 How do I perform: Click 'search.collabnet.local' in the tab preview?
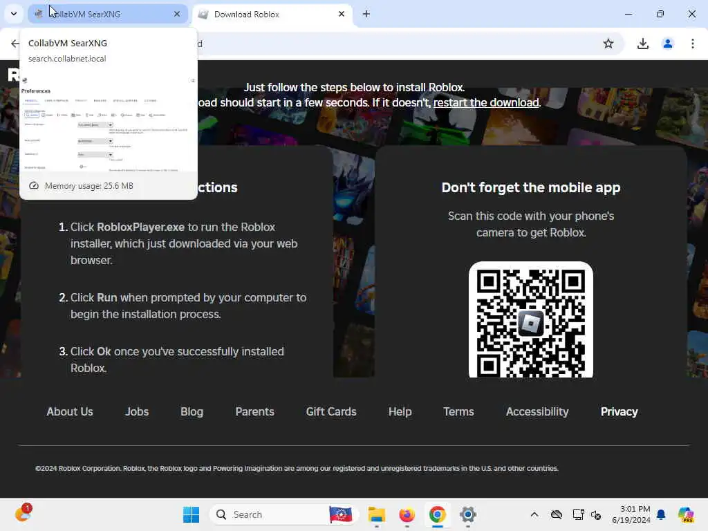[x=67, y=59]
